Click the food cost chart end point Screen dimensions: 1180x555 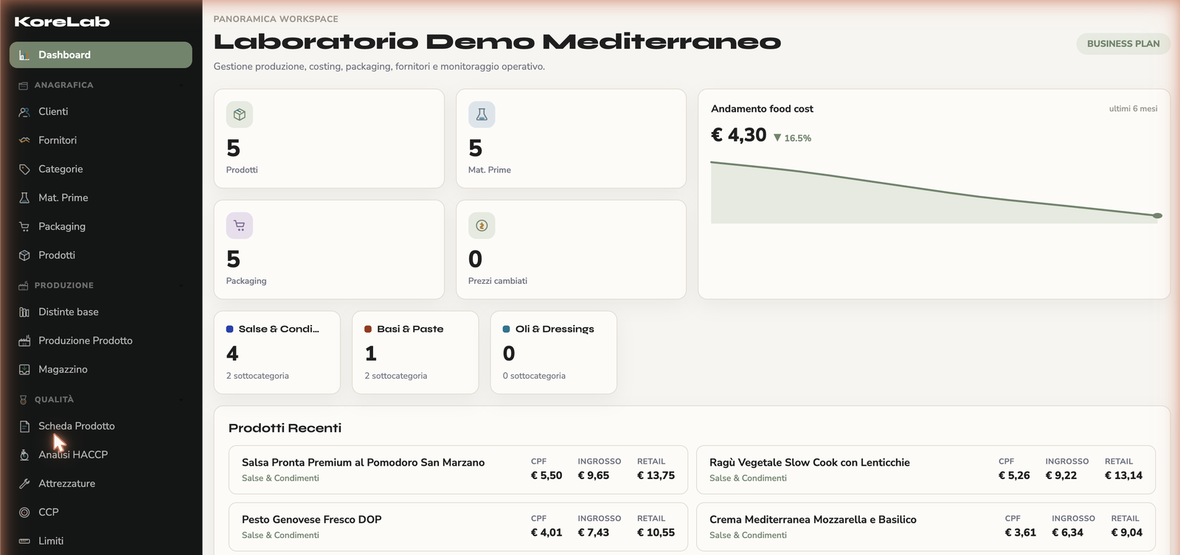point(1157,216)
